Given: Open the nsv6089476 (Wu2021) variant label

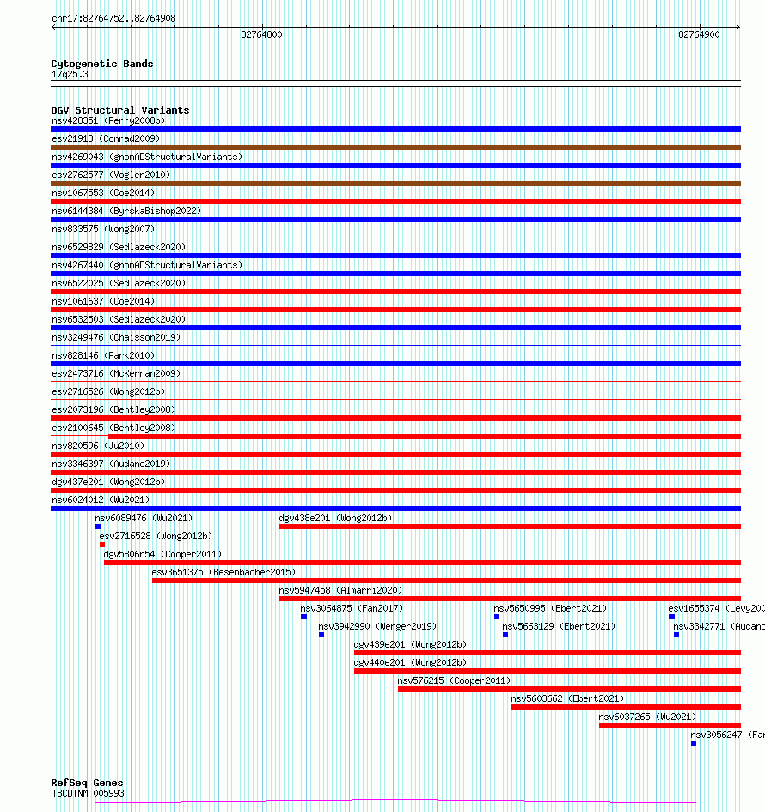Looking at the screenshot, I should 144,518.
